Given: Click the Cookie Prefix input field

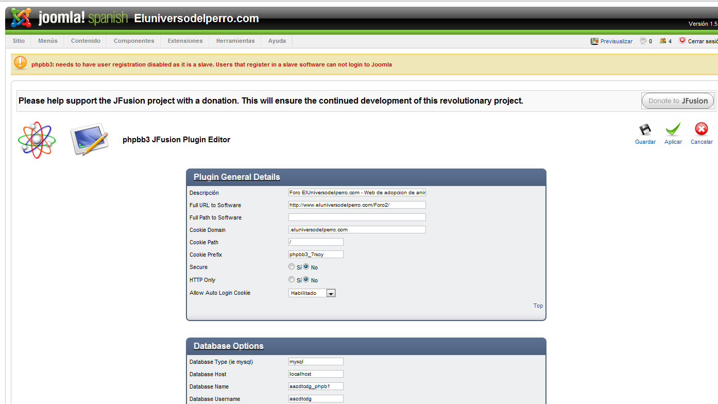Looking at the screenshot, I should [316, 255].
